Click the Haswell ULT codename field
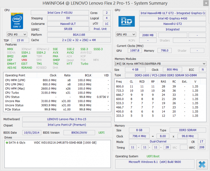Viewport: 210px width, 171px height. pos(68,24)
